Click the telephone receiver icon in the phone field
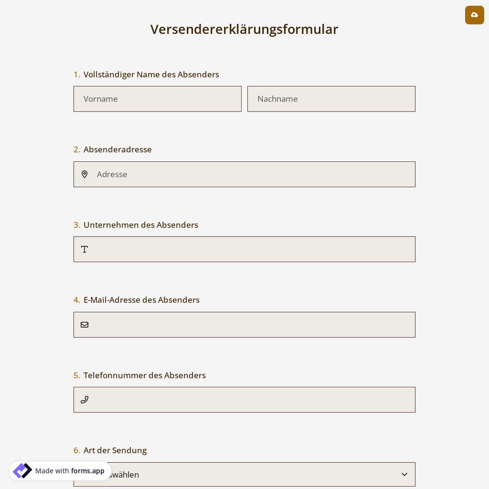 (85, 400)
